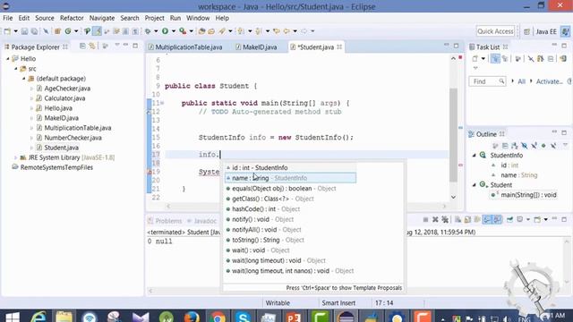Open Outline view menu dropdown triangle
Viewport: 573px width, 322px height.
tap(565, 145)
